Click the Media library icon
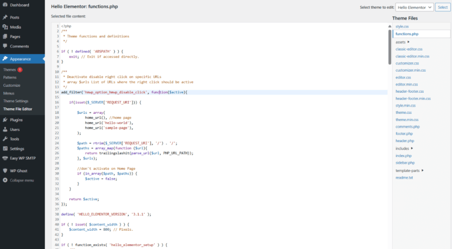The width and height of the screenshot is (452, 249). pos(5,27)
